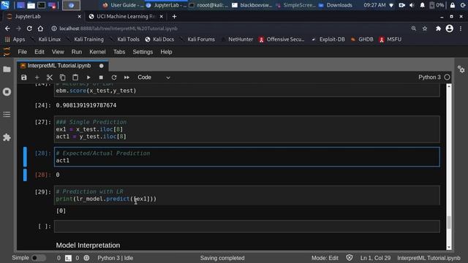Open the Edit menu
Image resolution: width=468 pixels, height=263 pixels.
click(39, 52)
